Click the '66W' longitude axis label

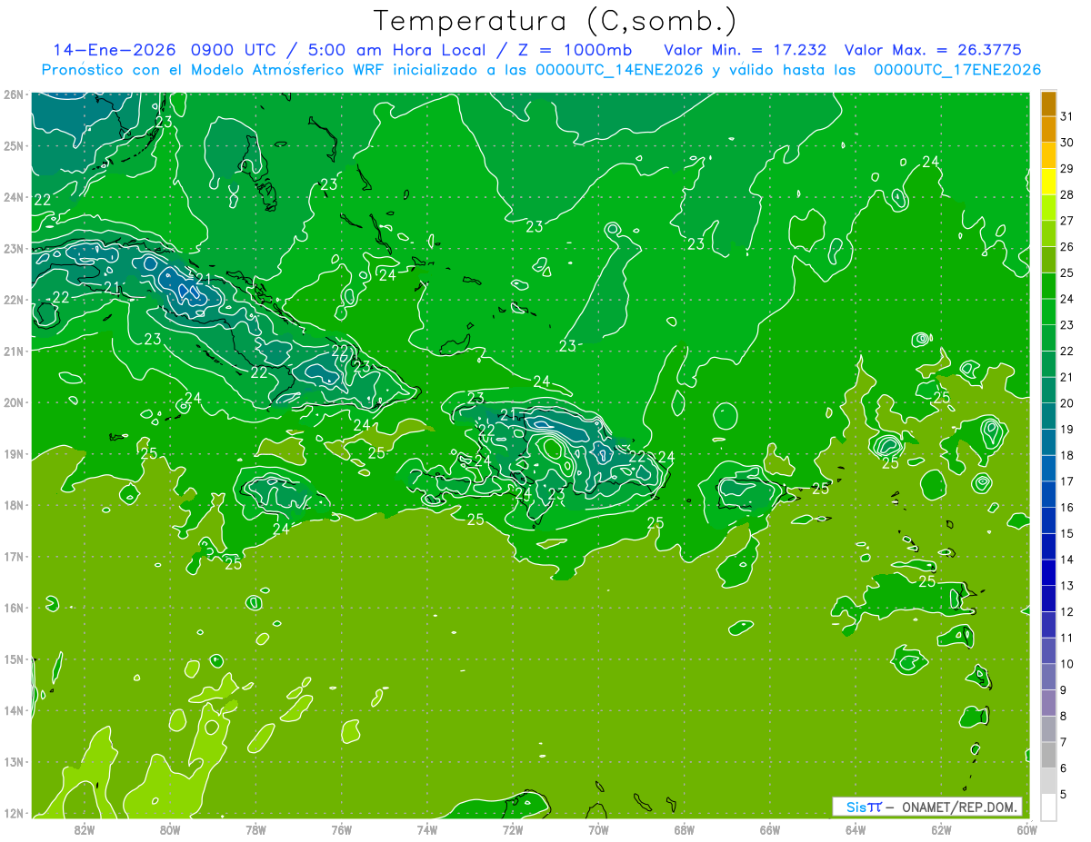pyautogui.click(x=770, y=829)
